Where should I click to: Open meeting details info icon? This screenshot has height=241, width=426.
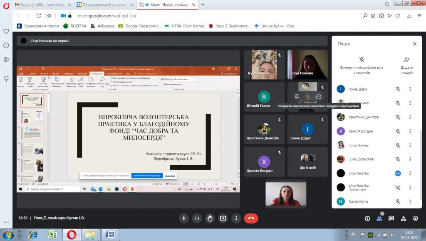coord(367,218)
